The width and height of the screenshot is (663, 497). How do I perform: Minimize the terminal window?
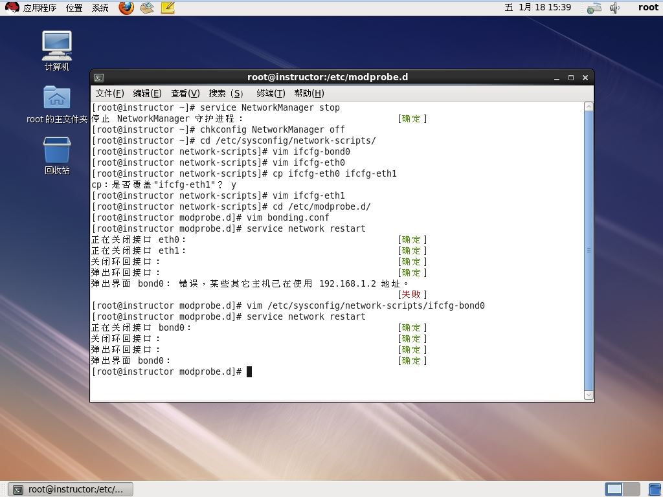tap(557, 78)
